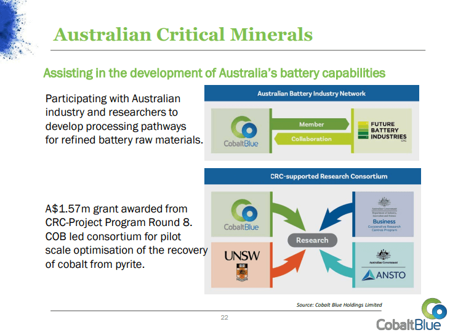This screenshot has height=335, width=450.
Task: Click the Australian Battery Industry Network header
Action: (311, 93)
